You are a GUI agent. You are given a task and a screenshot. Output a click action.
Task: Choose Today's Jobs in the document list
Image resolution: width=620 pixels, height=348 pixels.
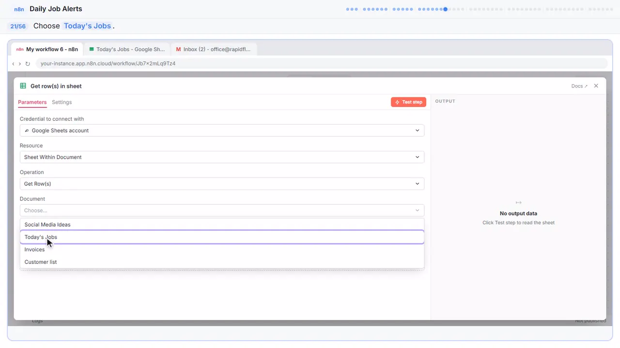pos(222,237)
